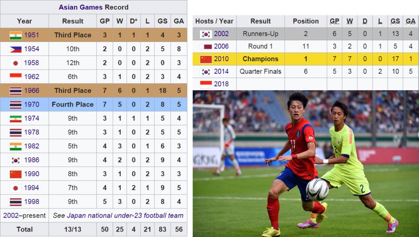The height and width of the screenshot is (237, 419).
Task: Open the 1970 Fourth Place year link
Action: [x=31, y=104]
